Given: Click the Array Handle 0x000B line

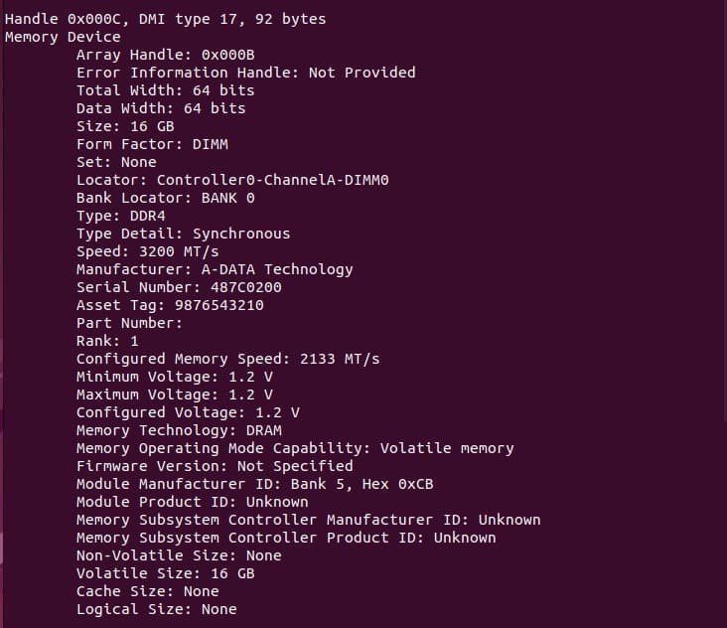Looking at the screenshot, I should point(158,55).
